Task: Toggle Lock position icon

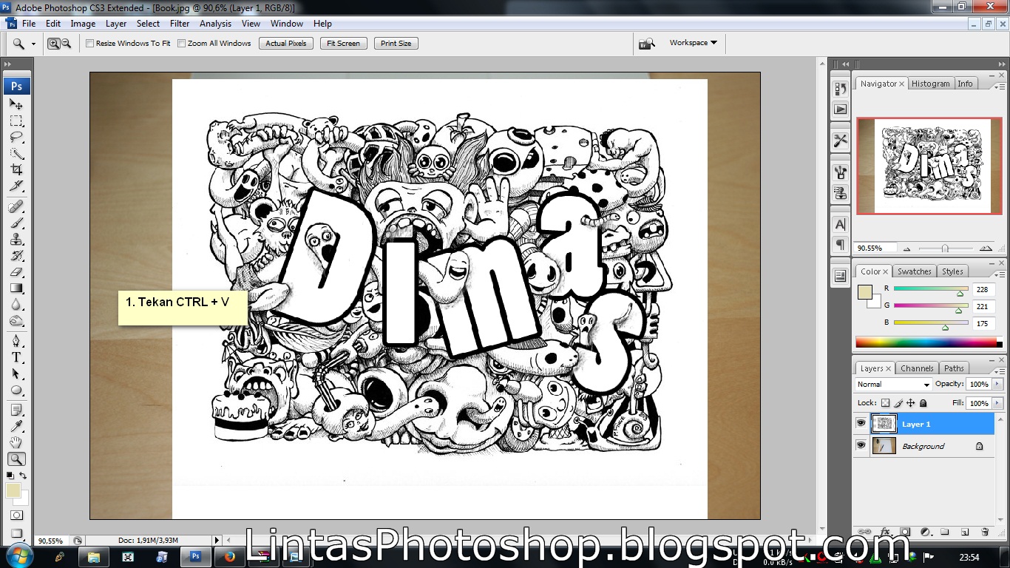Action: (911, 403)
